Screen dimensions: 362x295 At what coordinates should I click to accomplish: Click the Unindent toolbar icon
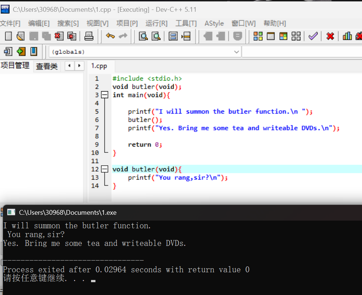click(221, 36)
